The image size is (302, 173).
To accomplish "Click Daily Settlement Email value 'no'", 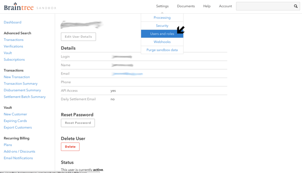I will (112, 99).
